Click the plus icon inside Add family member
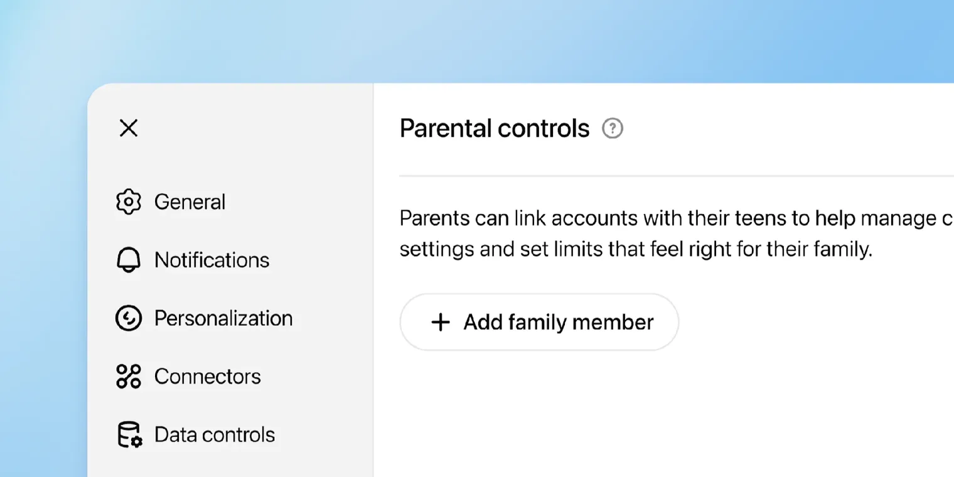The height and width of the screenshot is (477, 954). click(x=440, y=322)
